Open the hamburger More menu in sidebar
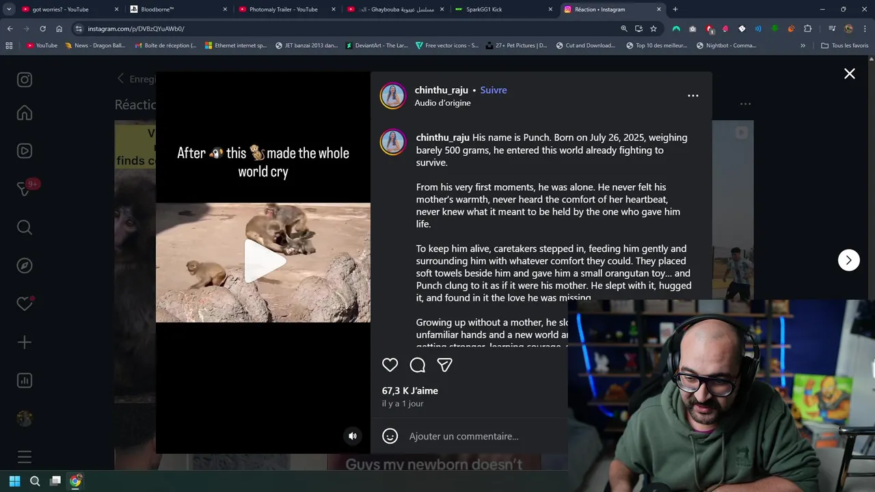 coord(25,456)
